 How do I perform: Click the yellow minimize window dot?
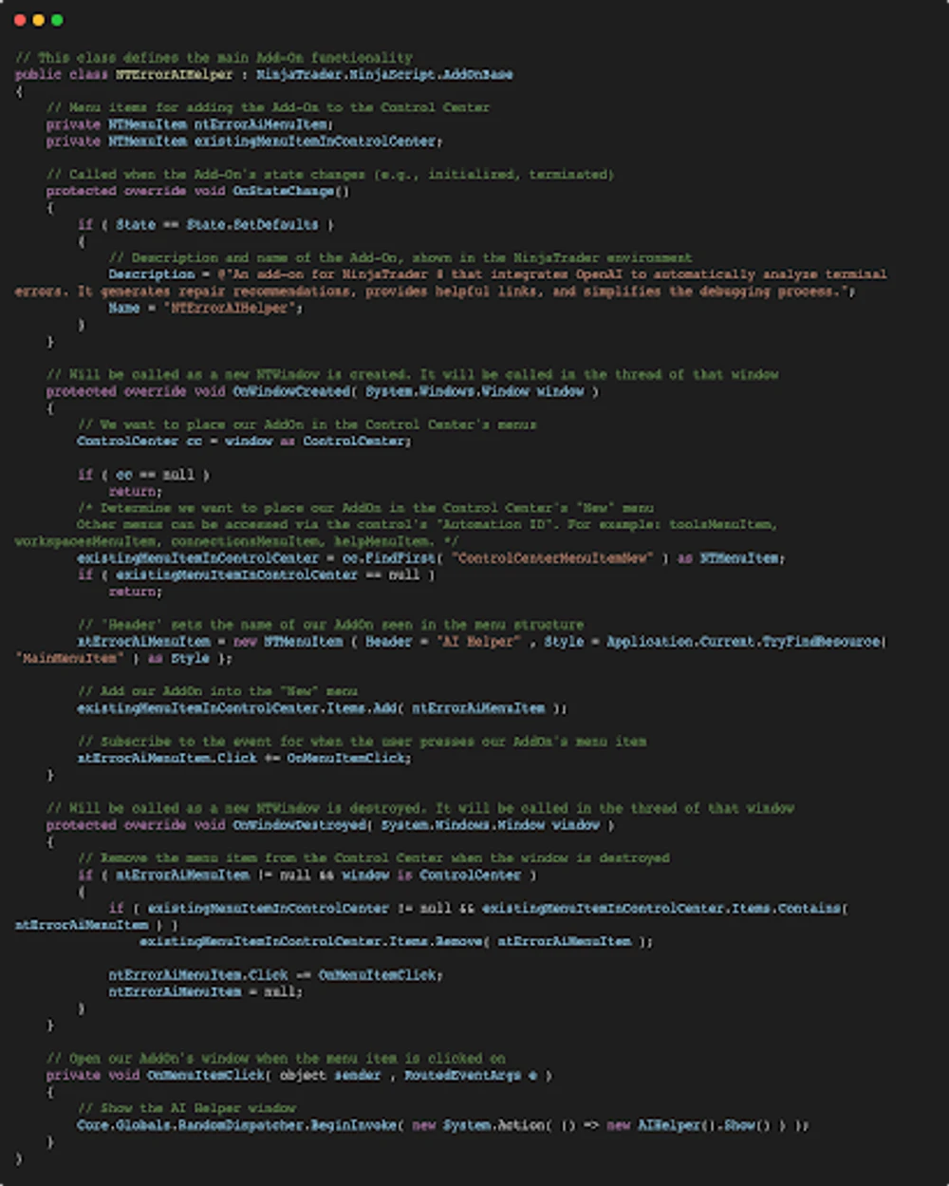coord(39,20)
